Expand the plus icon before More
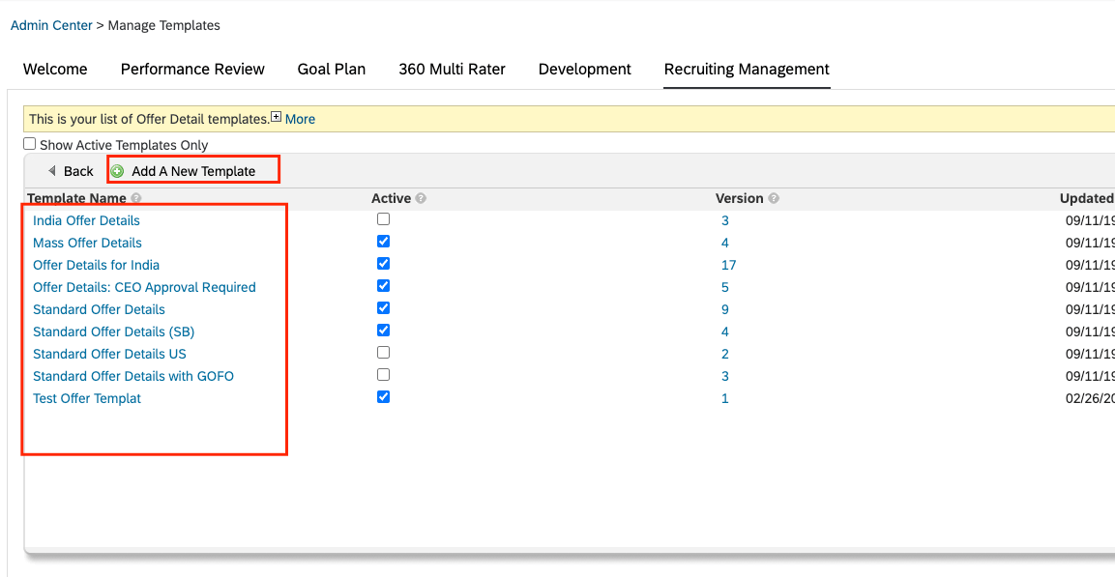The height and width of the screenshot is (577, 1115). coord(277,117)
